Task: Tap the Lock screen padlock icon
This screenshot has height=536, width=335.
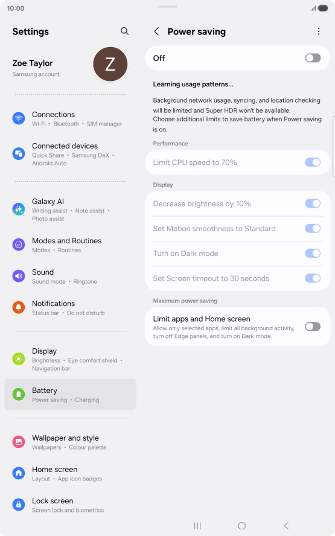Action: click(19, 505)
